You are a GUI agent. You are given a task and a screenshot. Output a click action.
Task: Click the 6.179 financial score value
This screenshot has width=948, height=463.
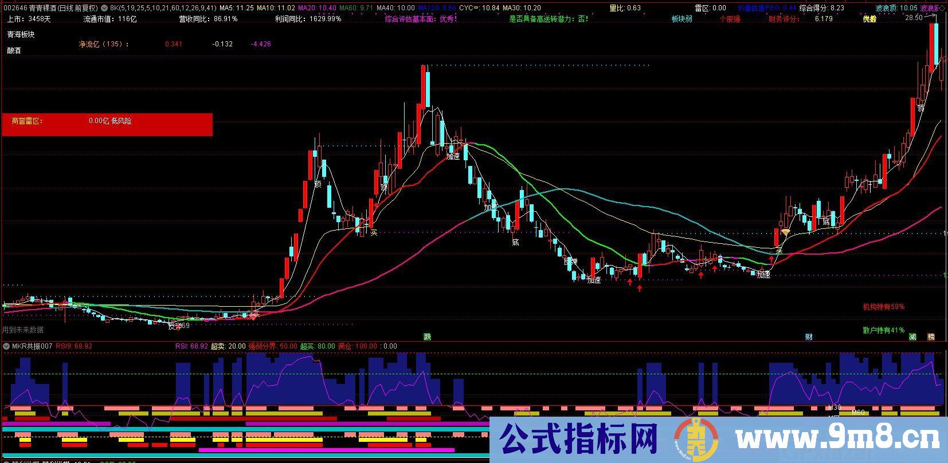point(824,19)
